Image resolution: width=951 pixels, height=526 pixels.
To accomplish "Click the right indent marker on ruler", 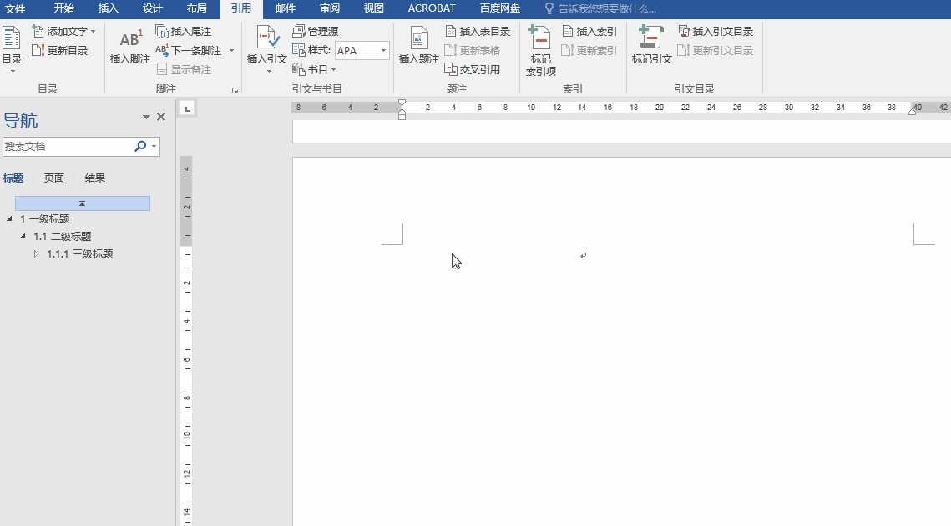I will [912, 111].
